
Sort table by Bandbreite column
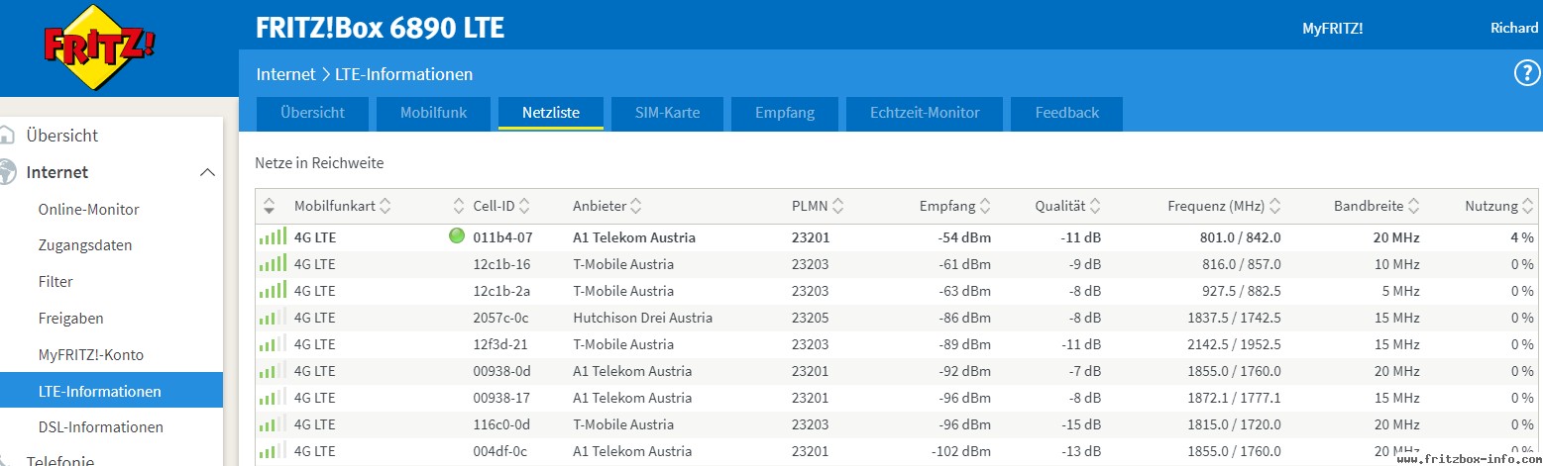1377,206
